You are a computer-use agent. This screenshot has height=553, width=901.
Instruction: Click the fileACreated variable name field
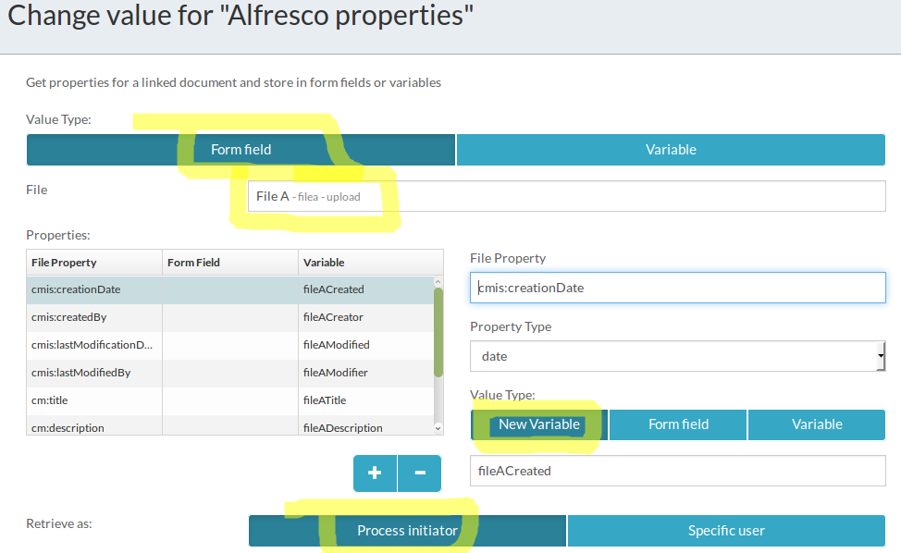(677, 471)
